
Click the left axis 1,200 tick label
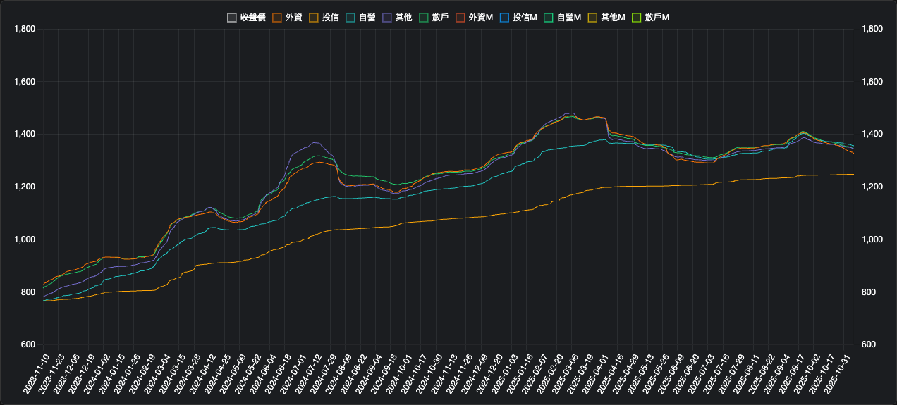[25, 187]
